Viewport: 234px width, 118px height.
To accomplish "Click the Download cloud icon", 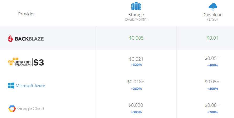I will (212, 7).
